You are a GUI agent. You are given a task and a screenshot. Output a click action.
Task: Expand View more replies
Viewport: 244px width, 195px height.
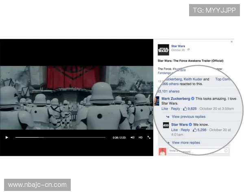pyautogui.click(x=186, y=143)
